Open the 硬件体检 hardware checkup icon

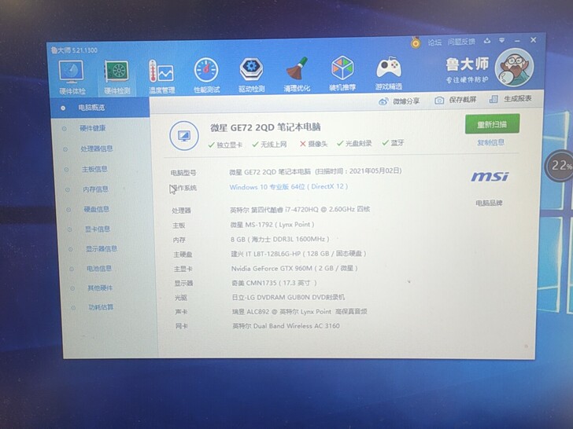pos(72,77)
